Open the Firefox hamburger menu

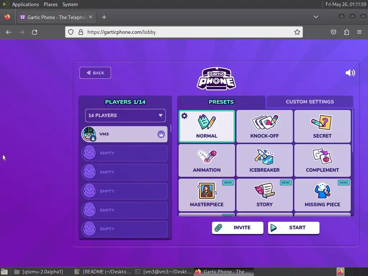(359, 32)
